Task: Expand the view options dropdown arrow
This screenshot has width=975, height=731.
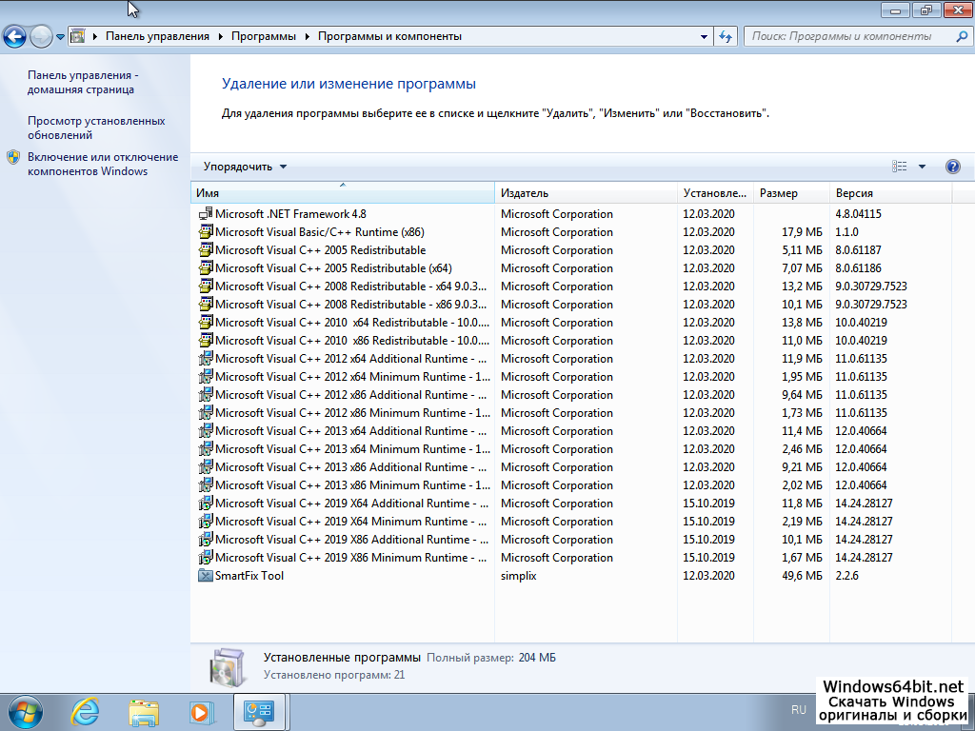Action: tap(922, 167)
